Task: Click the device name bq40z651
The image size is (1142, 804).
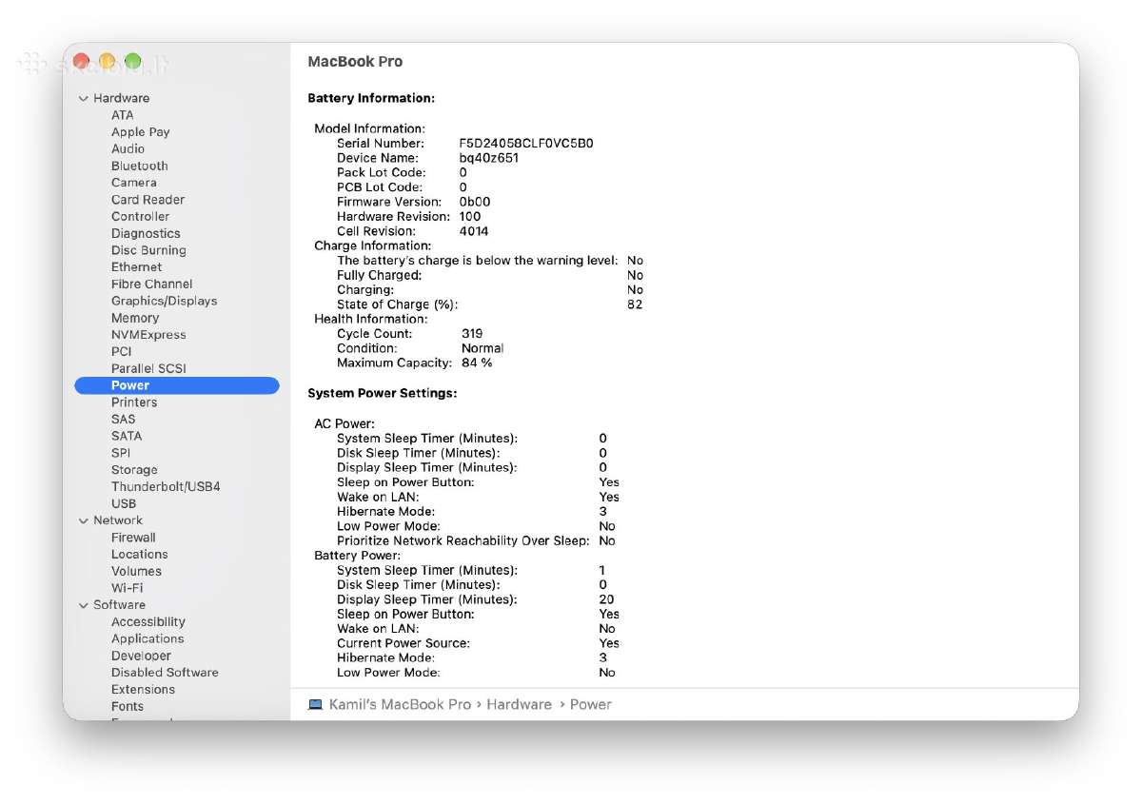Action: point(488,158)
